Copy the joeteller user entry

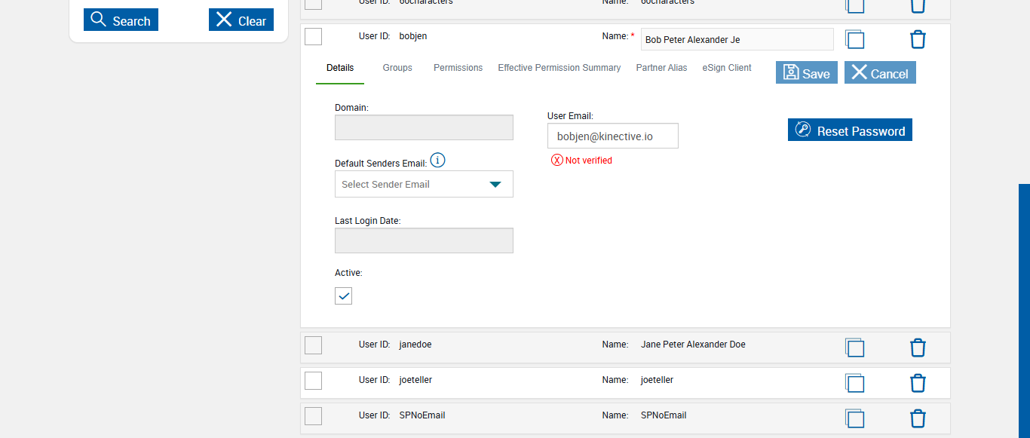(854, 383)
